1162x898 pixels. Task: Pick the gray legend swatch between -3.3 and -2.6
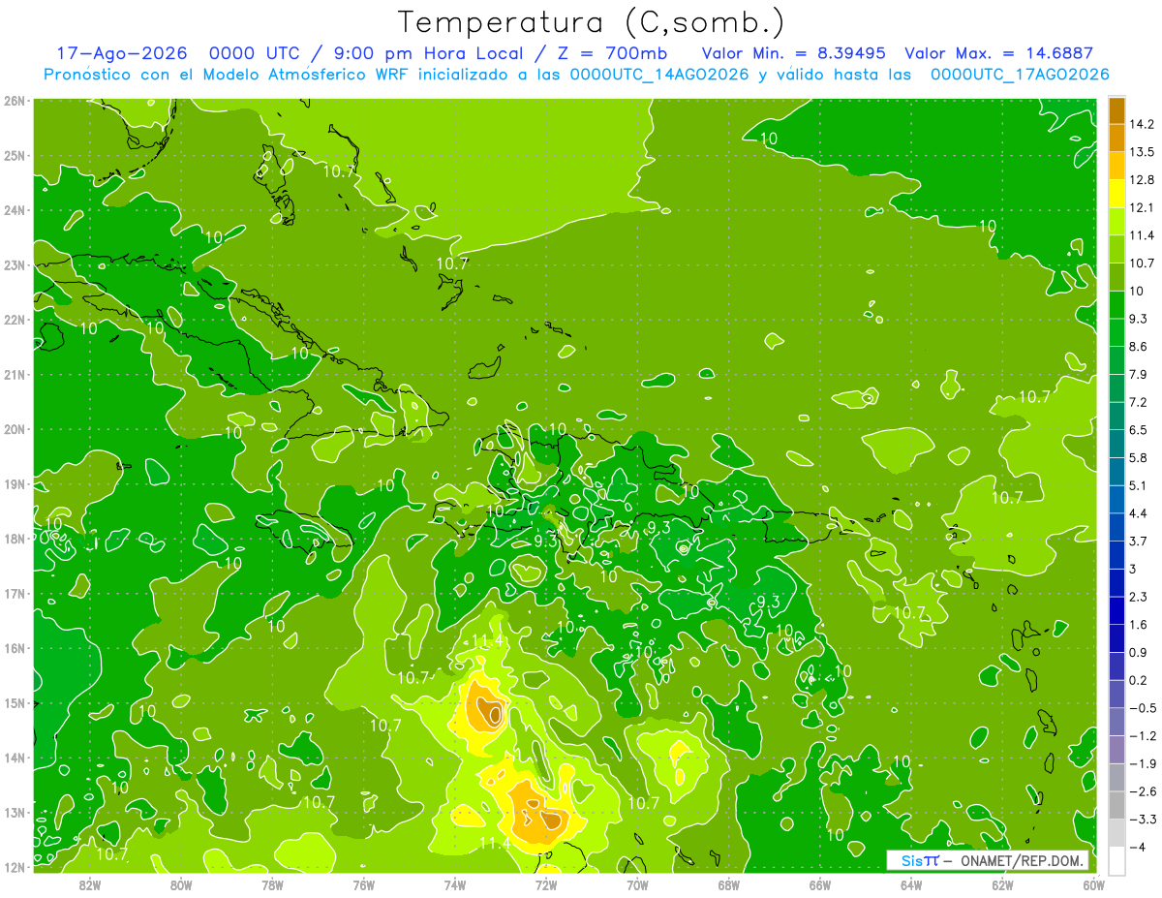[1116, 805]
